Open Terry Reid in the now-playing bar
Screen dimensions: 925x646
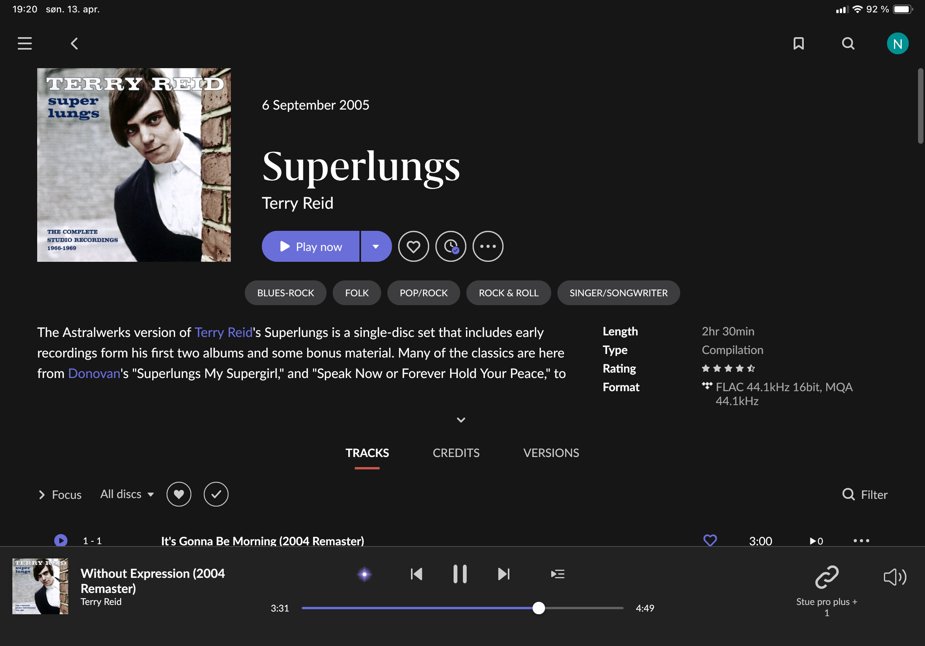tap(101, 601)
